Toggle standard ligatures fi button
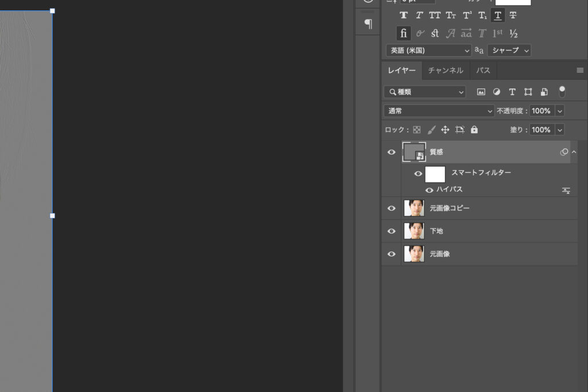This screenshot has width=588, height=392. [x=404, y=33]
